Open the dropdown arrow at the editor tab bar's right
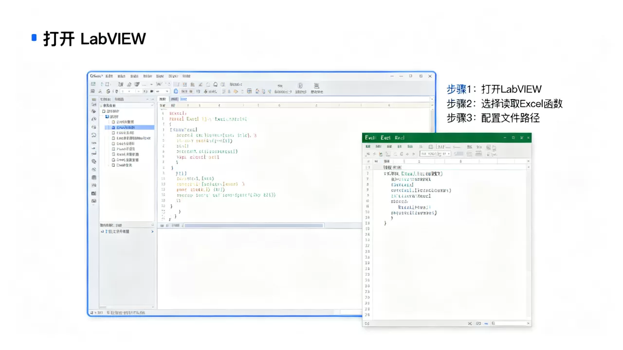The height and width of the screenshot is (350, 623). point(432,99)
